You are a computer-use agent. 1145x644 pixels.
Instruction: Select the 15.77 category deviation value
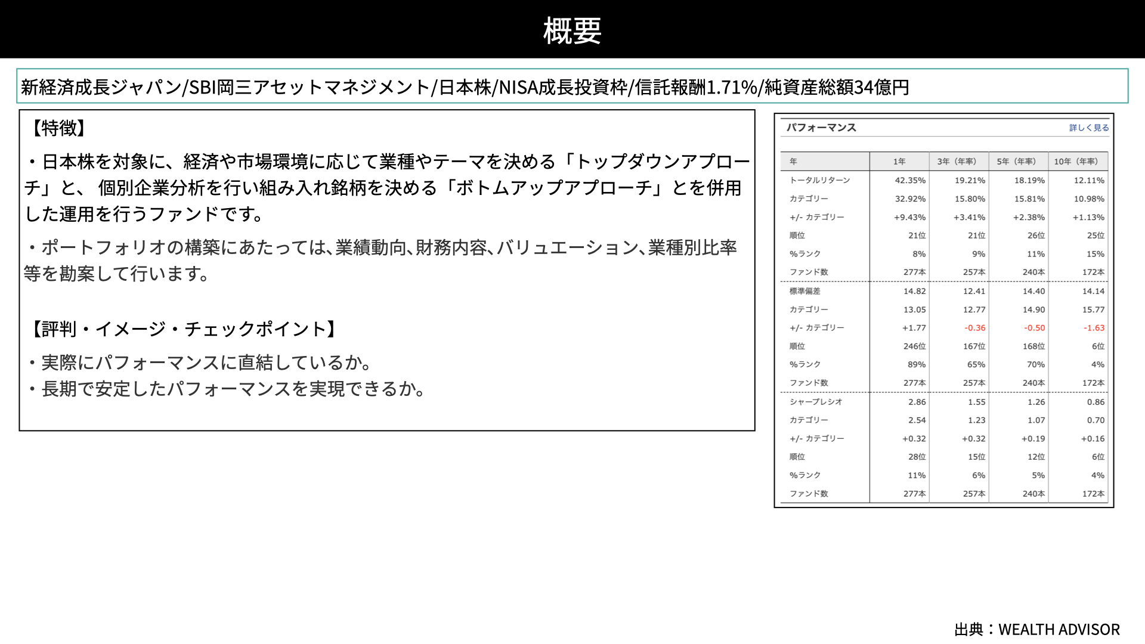1093,309
